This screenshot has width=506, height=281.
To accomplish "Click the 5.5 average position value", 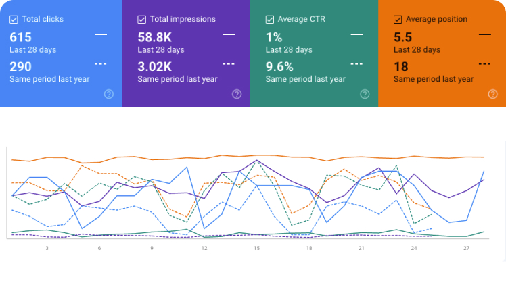I will coord(402,37).
